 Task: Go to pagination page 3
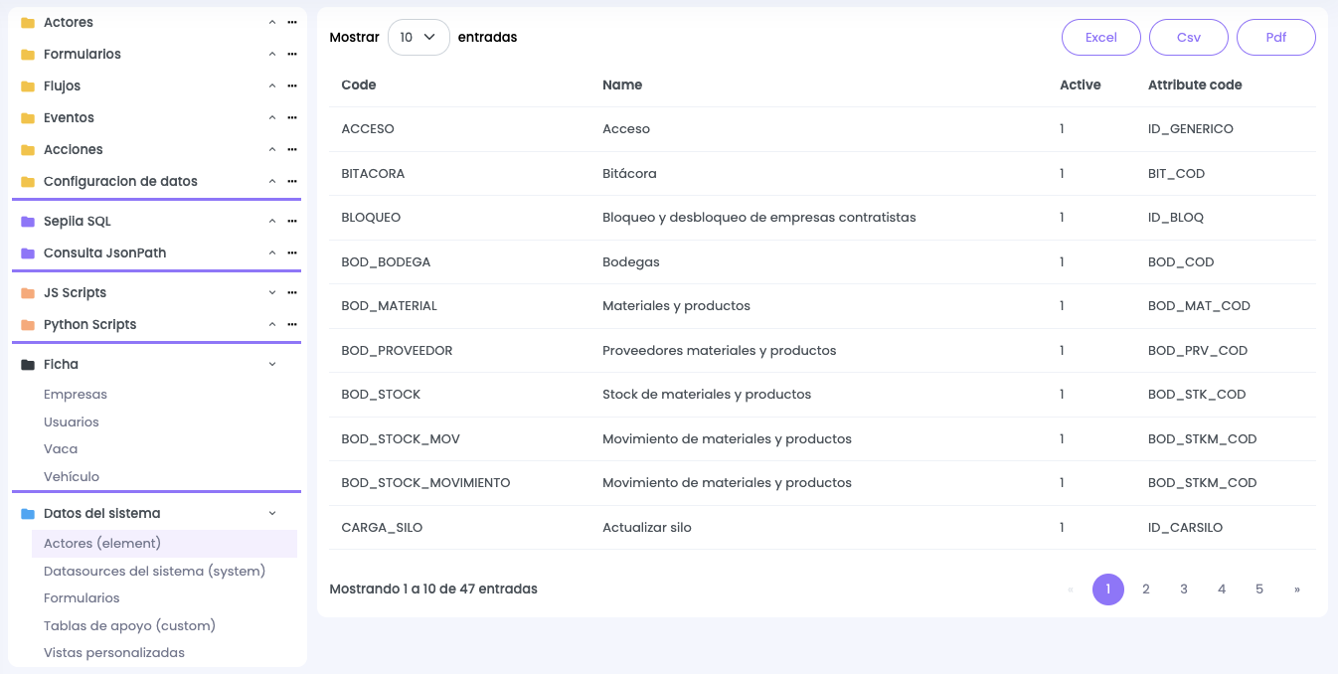point(1184,590)
